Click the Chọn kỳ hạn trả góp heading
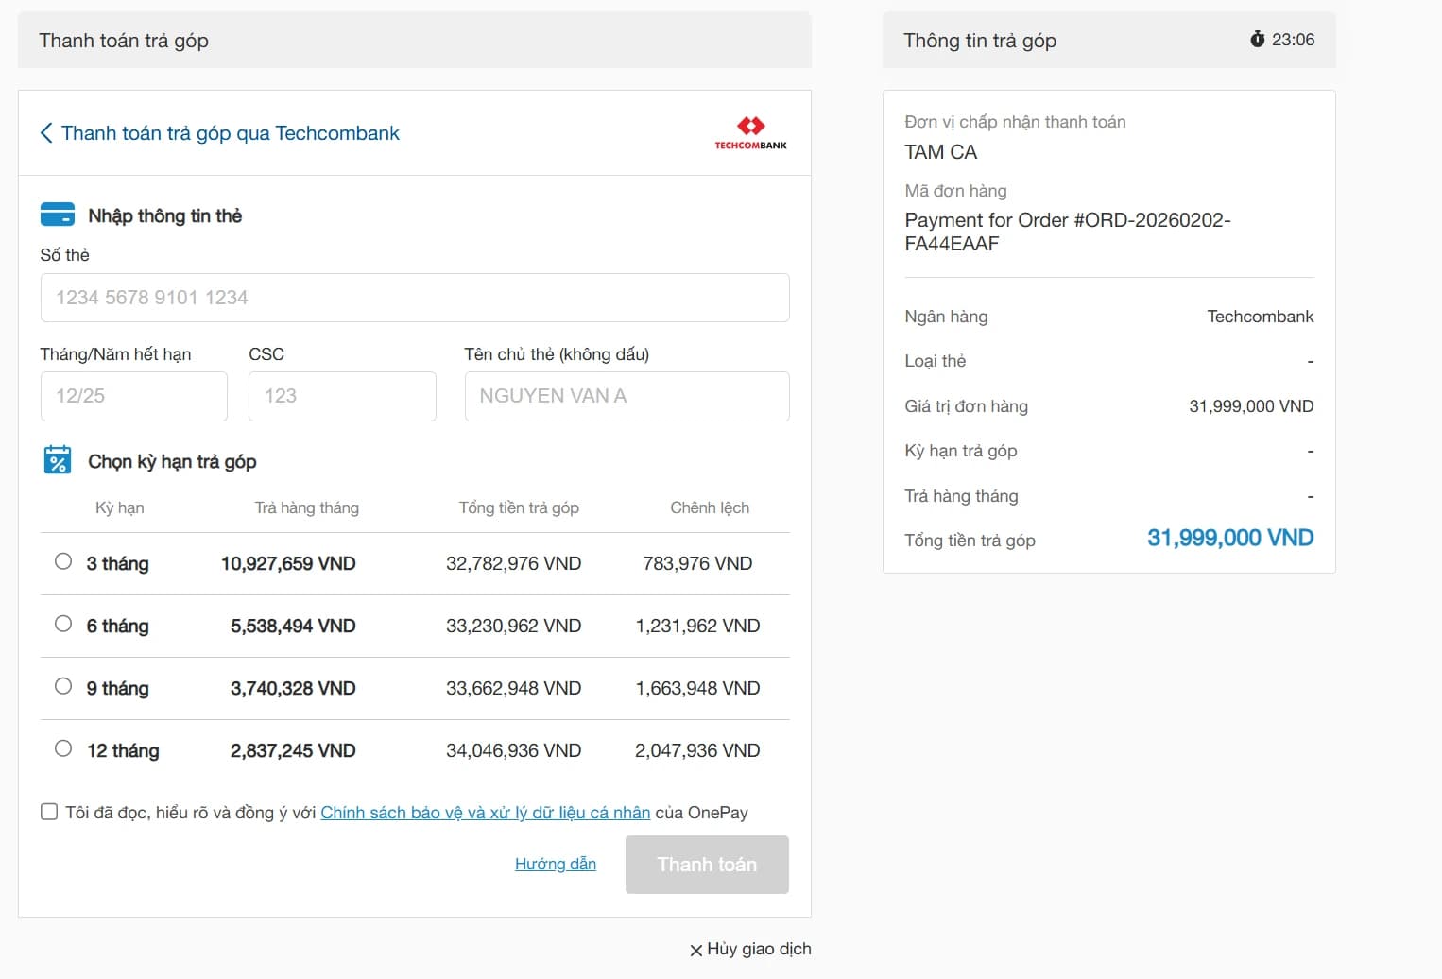 tap(172, 461)
